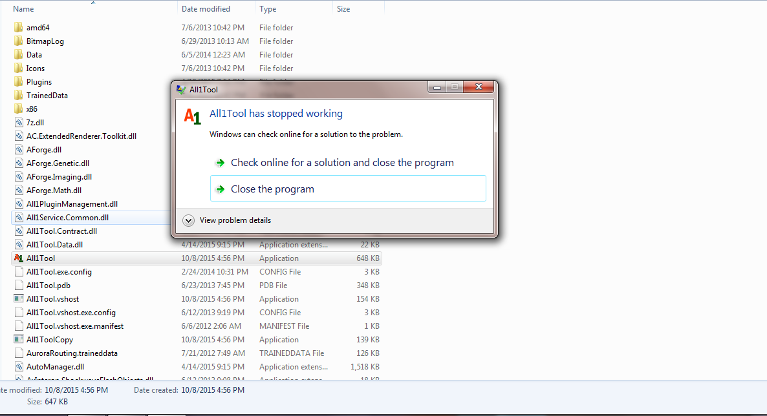Click the MANIFEST File type cell
The width and height of the screenshot is (767, 416).
284,326
